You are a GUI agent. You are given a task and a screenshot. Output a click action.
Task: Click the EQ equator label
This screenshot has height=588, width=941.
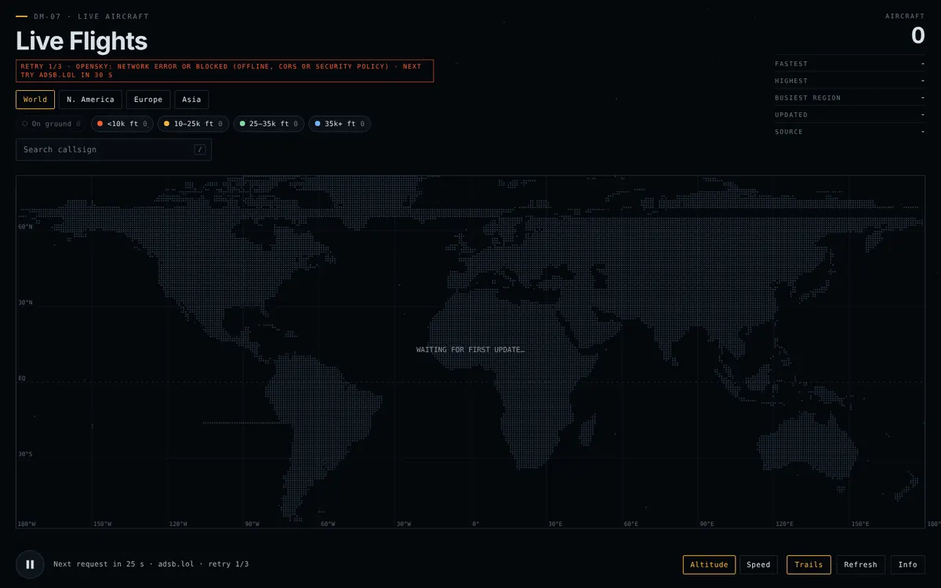click(22, 378)
